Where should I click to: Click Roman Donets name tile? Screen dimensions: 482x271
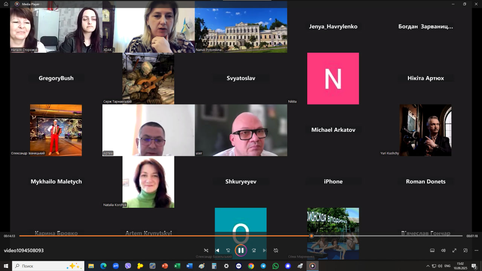[x=426, y=181]
